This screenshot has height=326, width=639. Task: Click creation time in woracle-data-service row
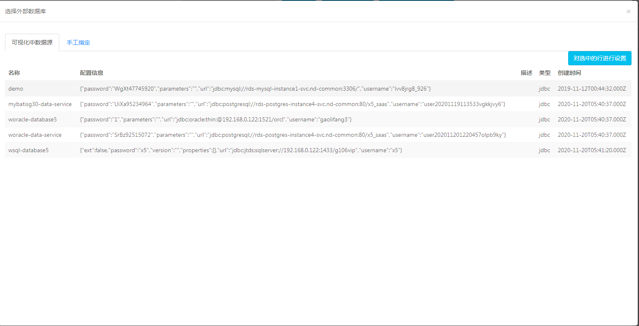click(x=592, y=135)
